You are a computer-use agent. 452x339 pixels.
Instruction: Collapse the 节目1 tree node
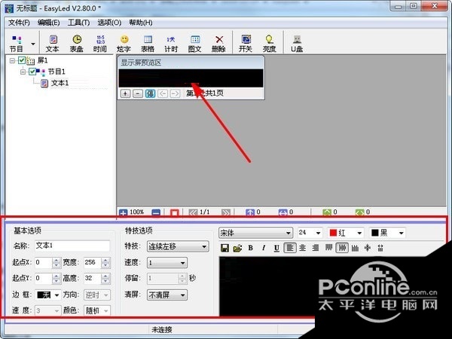pyautogui.click(x=23, y=72)
